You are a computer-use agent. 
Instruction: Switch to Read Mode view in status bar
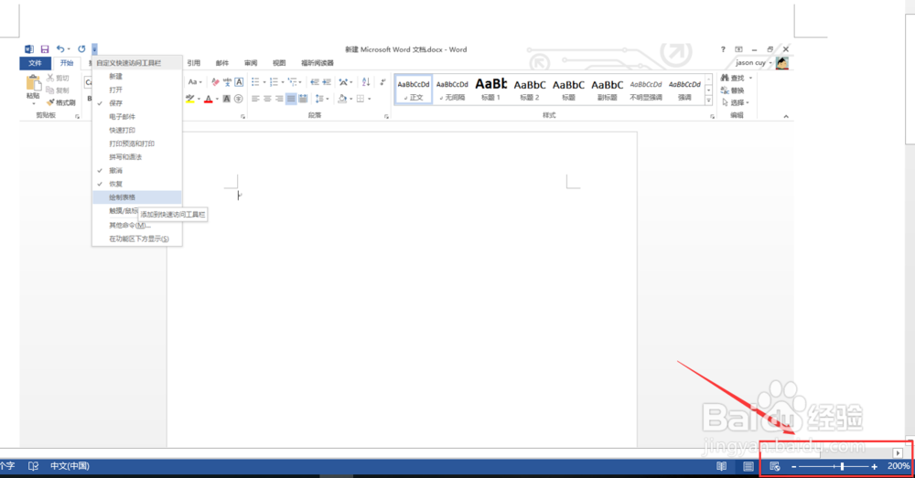[x=722, y=466]
